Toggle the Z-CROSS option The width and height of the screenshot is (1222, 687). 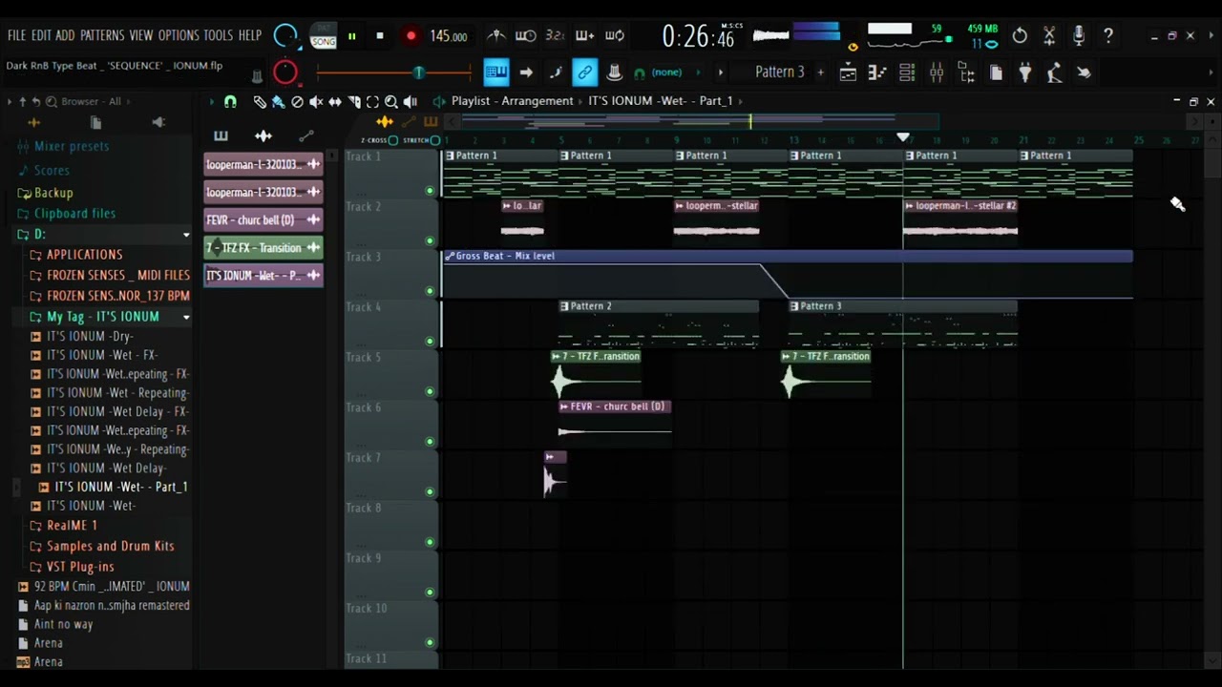coord(393,140)
